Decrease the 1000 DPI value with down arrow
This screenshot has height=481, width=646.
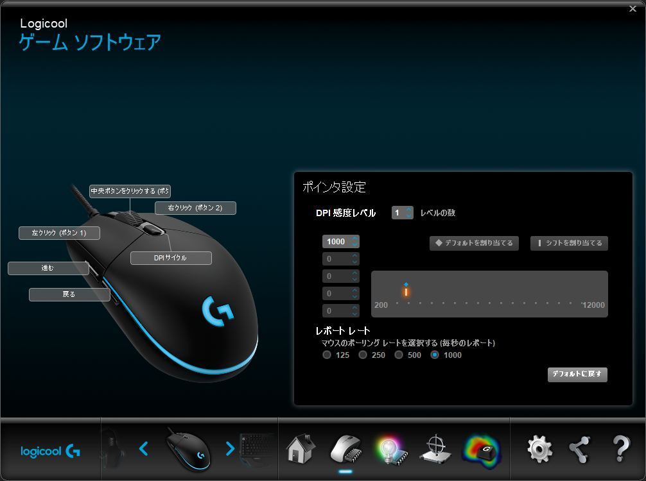pos(354,244)
